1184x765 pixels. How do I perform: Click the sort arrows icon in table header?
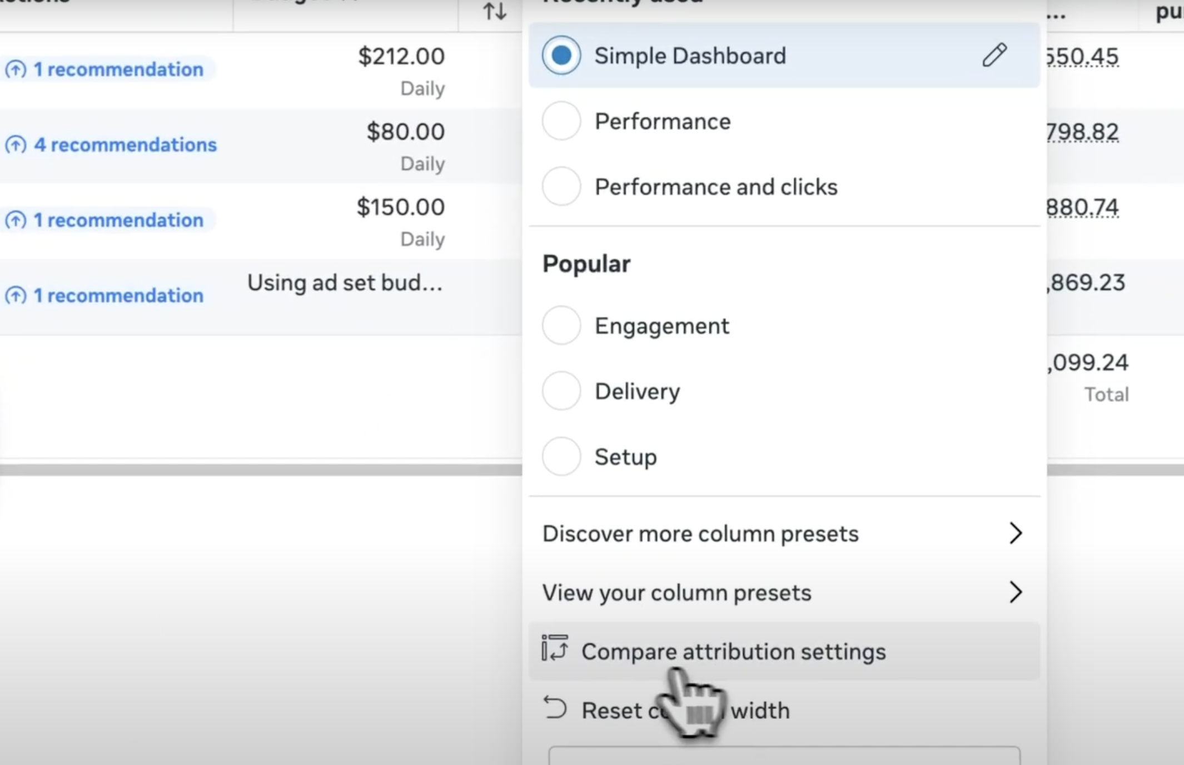click(x=494, y=11)
